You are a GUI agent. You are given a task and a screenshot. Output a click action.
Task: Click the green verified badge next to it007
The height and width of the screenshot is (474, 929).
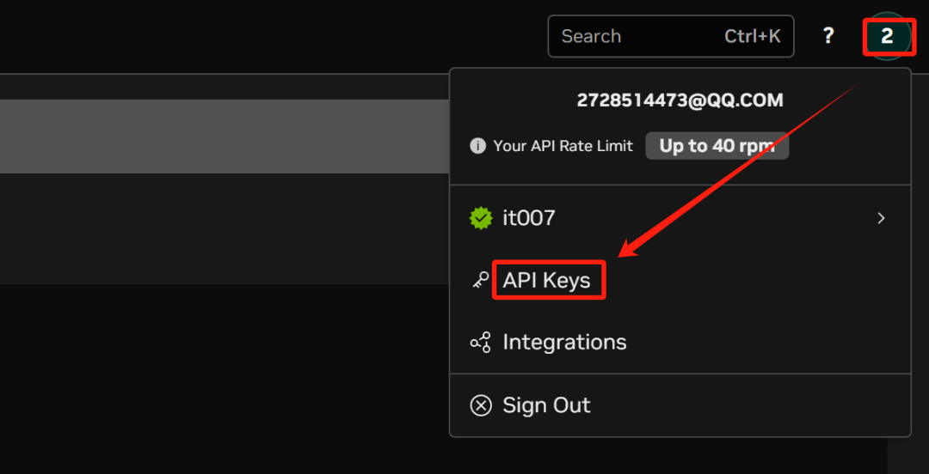pos(481,218)
